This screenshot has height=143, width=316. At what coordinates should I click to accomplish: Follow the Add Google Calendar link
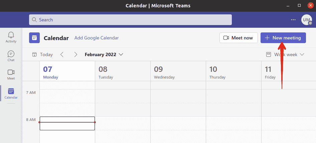click(x=97, y=38)
